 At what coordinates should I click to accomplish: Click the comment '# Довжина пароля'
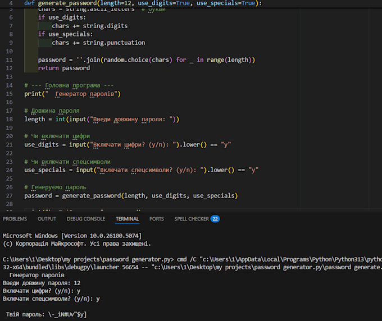[x=52, y=111]
